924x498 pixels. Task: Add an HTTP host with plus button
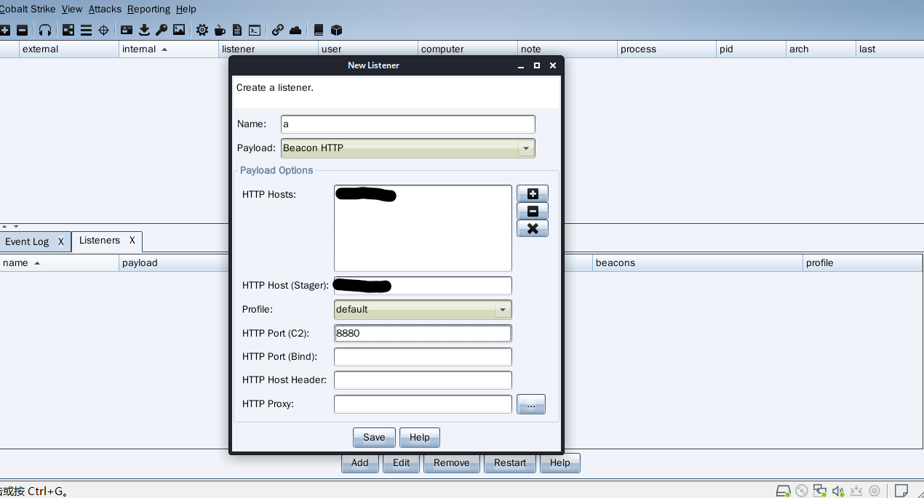pos(533,194)
